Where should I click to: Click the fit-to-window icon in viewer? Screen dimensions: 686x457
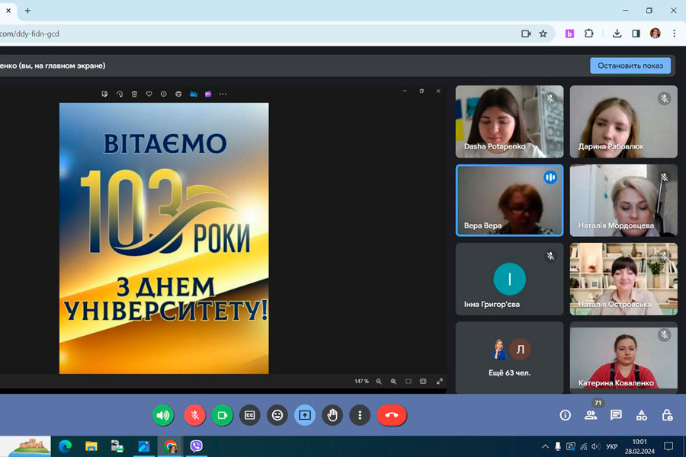[409, 382]
